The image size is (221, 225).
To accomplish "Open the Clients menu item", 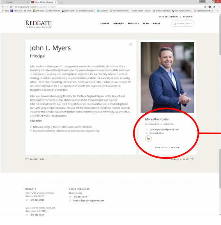I will pyautogui.click(x=105, y=23).
